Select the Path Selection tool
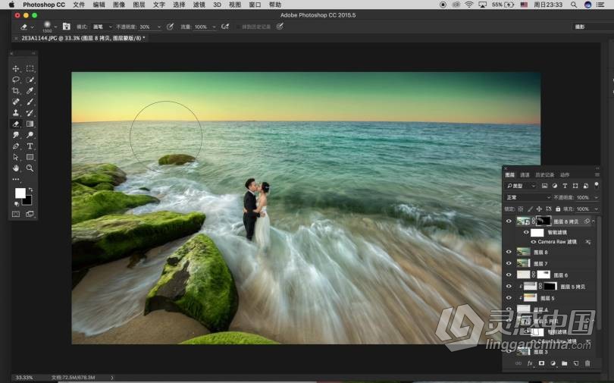This screenshot has height=383, width=614. pos(16,157)
